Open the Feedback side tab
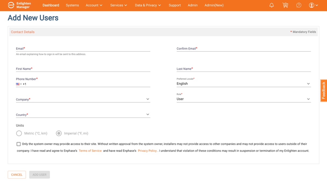Screen dimensions: 327x181 click(324, 90)
